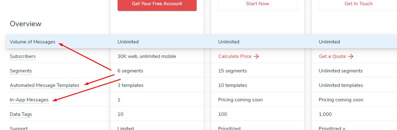Click the In-App Messages label
The image size is (397, 130).
[x=29, y=100]
